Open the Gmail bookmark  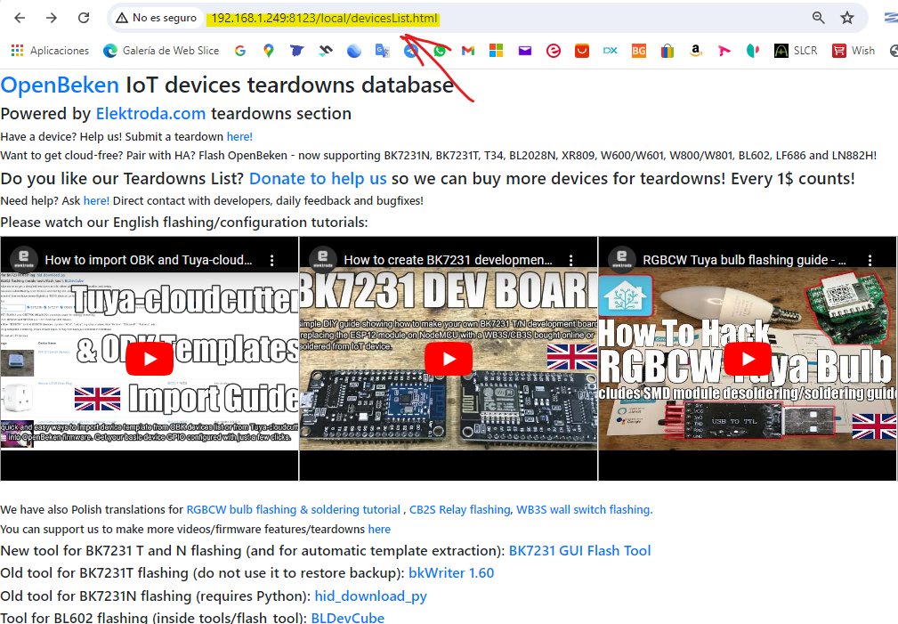point(468,51)
